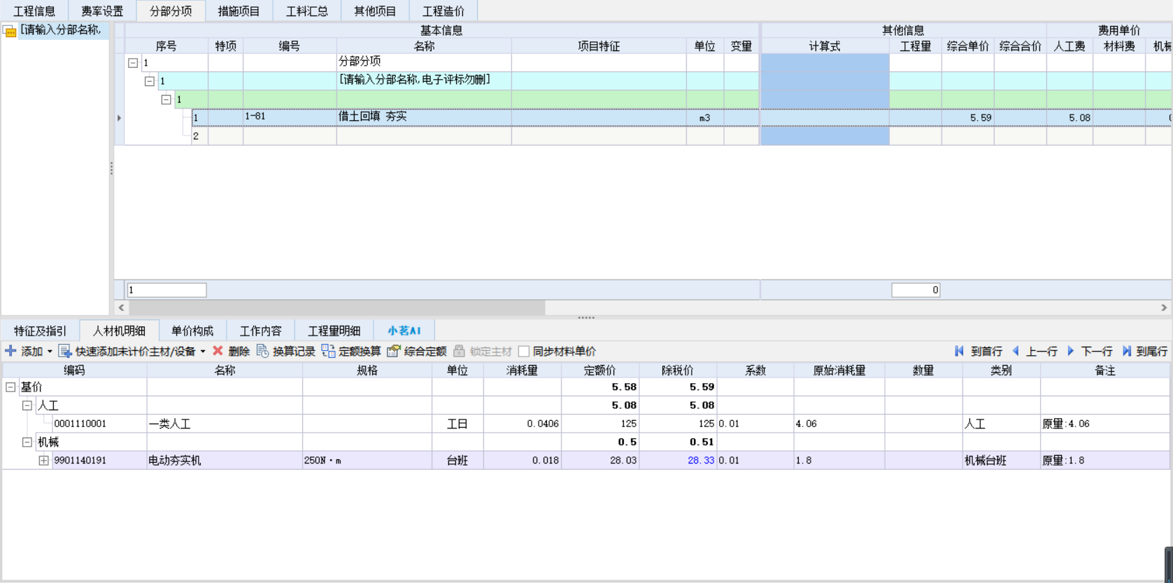The height and width of the screenshot is (583, 1173).
Task: Jump to last row with 到尾行 icon
Action: (1126, 351)
